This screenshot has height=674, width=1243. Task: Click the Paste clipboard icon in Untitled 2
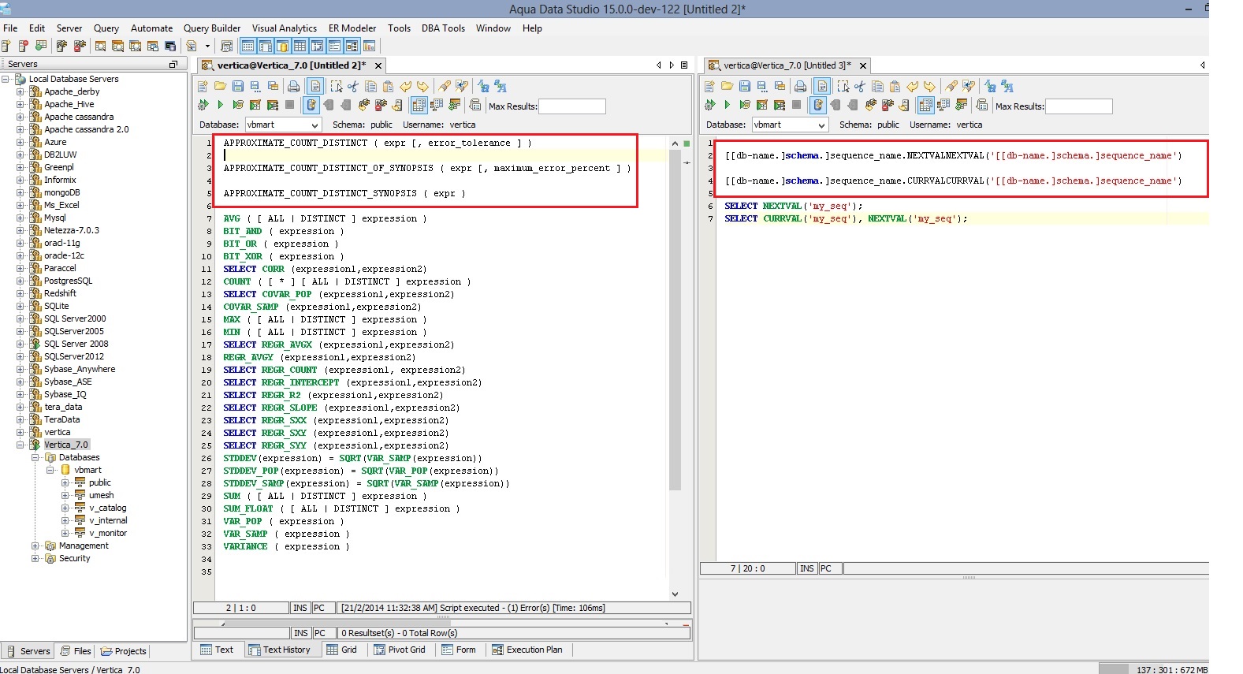click(x=388, y=87)
